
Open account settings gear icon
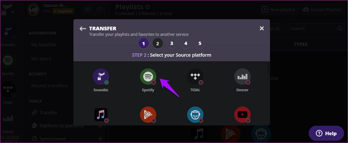point(88,9)
